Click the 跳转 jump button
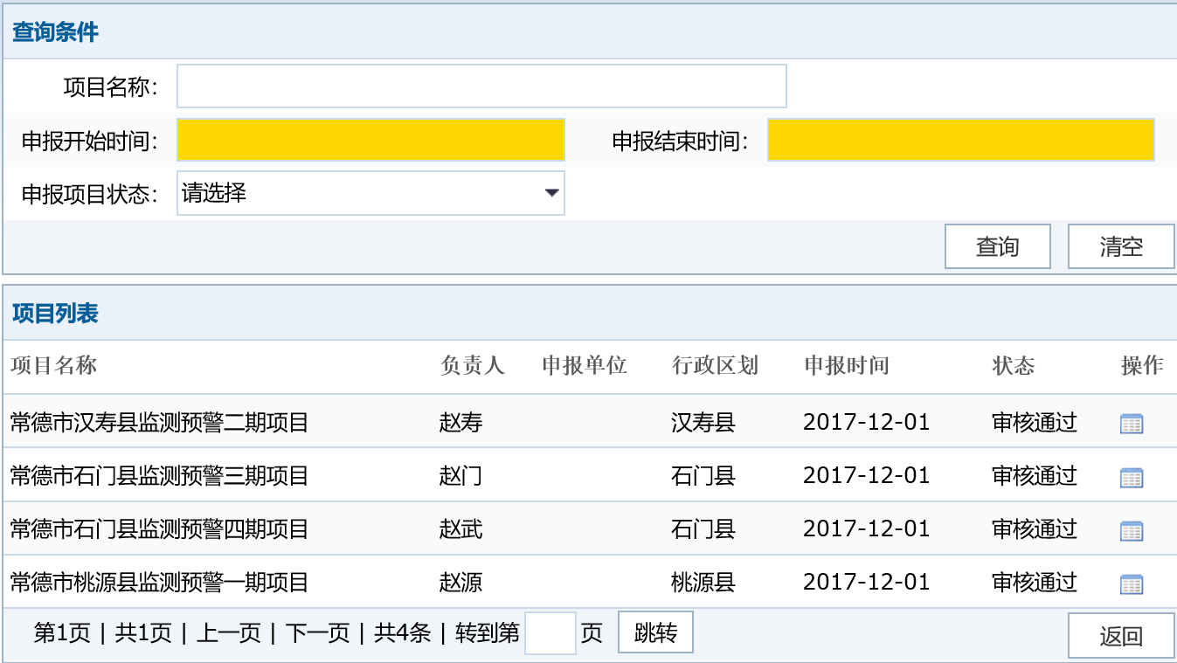 (654, 632)
